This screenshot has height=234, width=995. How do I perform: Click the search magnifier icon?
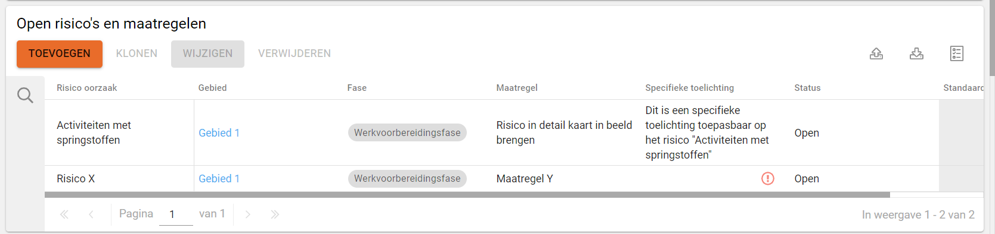coord(25,95)
